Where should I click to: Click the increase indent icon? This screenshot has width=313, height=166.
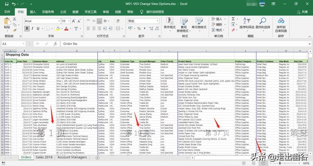pos(110,29)
